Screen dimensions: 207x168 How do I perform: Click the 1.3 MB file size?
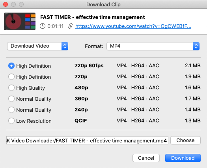193,120
